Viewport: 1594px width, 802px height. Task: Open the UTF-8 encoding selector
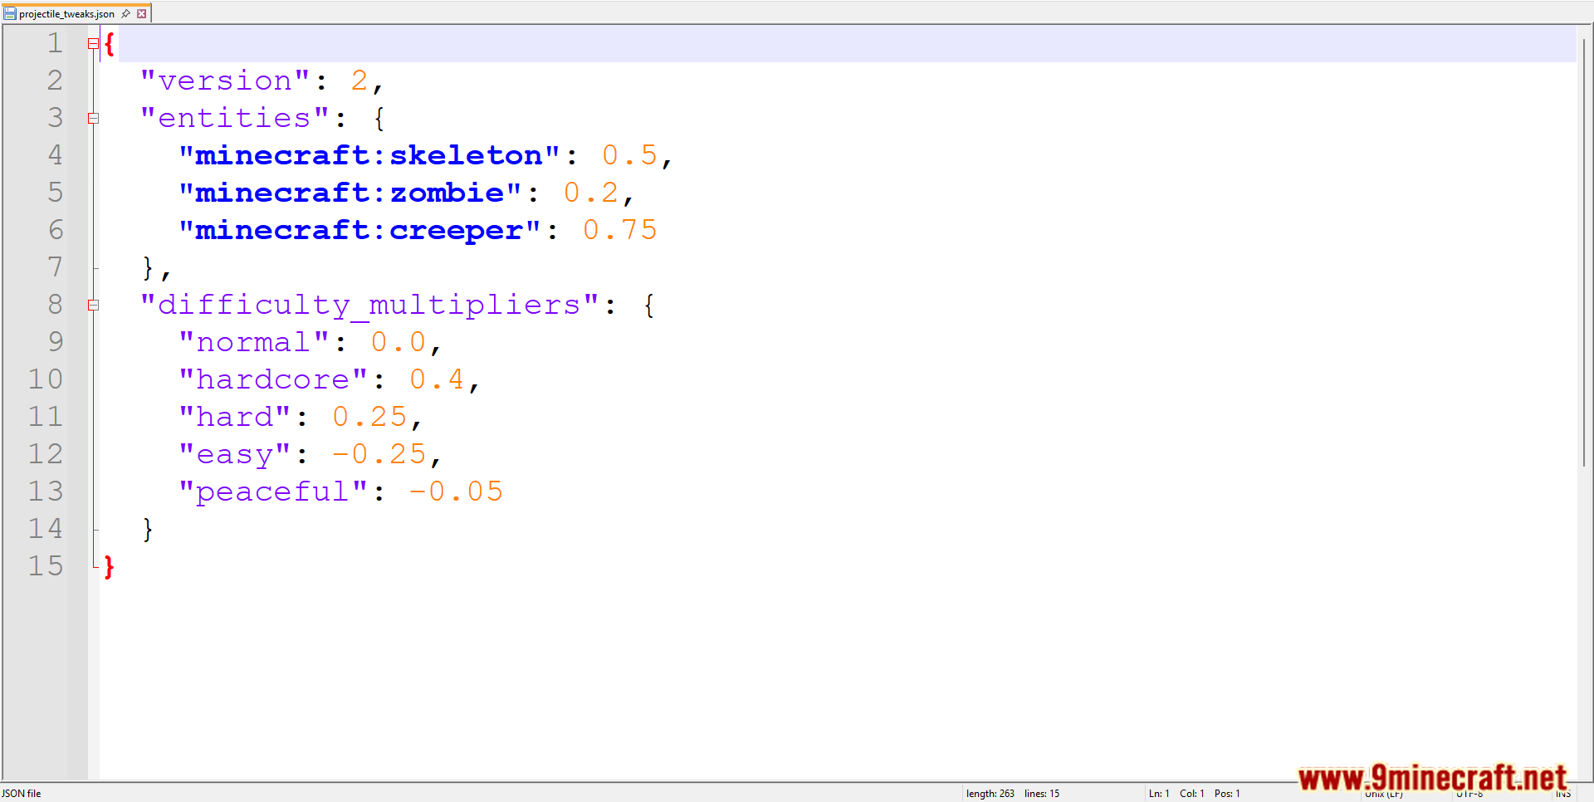click(1469, 795)
